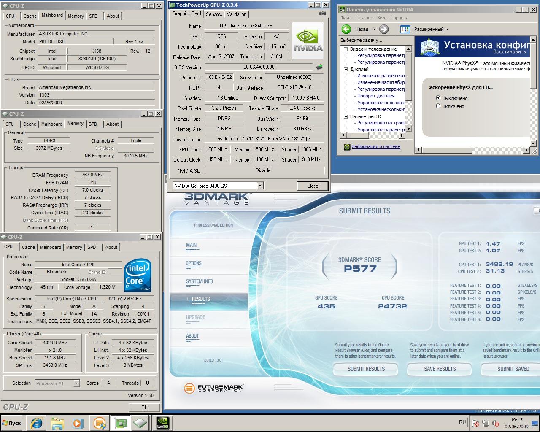Open Windows Explorer folder icon on taskbar

pos(57,423)
